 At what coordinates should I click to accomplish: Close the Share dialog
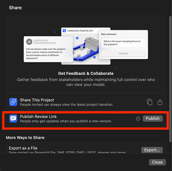[x=157, y=162]
